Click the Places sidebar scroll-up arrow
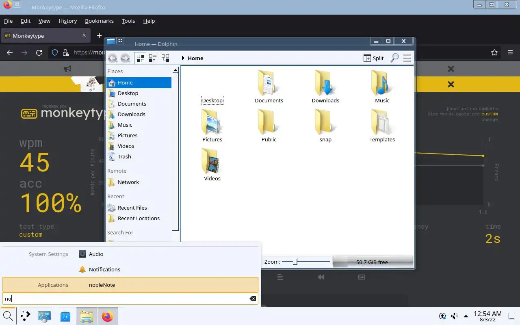The image size is (520, 325). [175, 70]
